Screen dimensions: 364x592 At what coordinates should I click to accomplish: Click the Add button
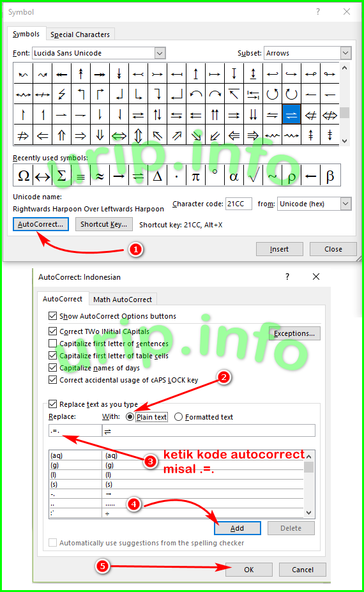tap(237, 528)
